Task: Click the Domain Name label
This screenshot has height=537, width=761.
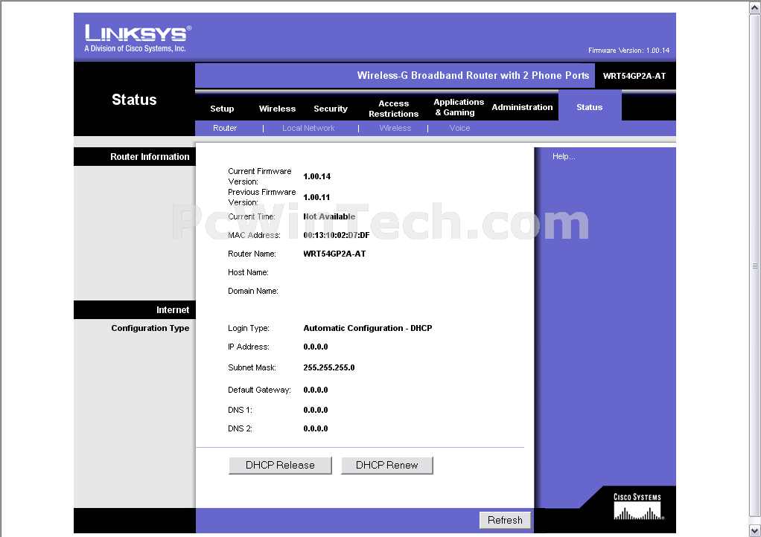Action: pyautogui.click(x=253, y=291)
